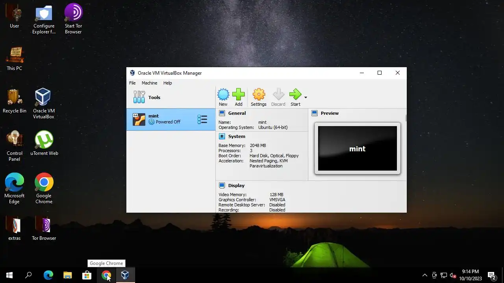504x283 pixels.
Task: Open Microsoft Edge desktop shortcut
Action: (15, 189)
